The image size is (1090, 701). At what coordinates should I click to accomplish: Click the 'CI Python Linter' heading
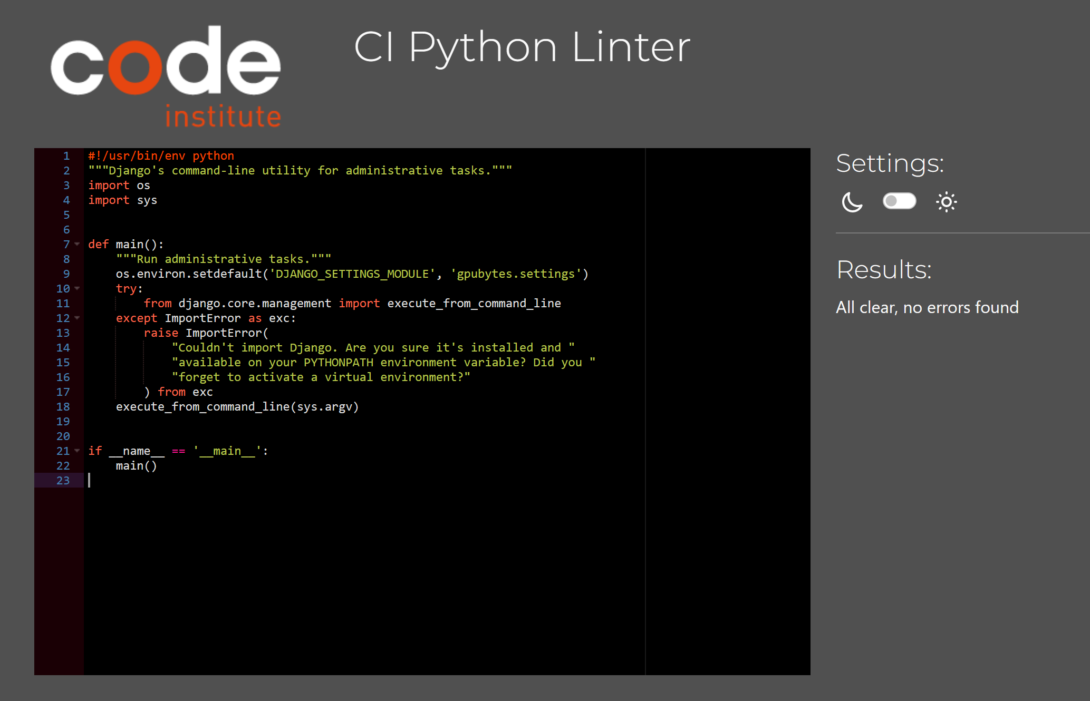(522, 47)
